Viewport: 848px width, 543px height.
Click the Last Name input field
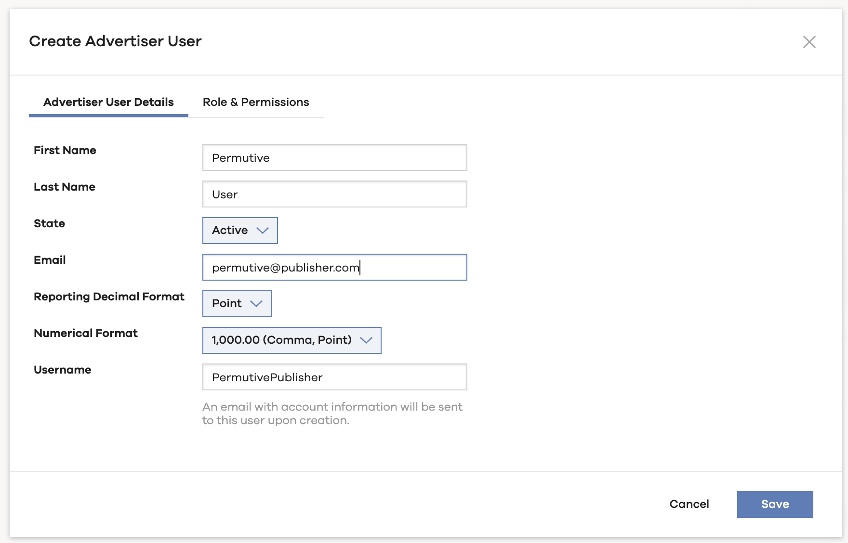tap(335, 194)
